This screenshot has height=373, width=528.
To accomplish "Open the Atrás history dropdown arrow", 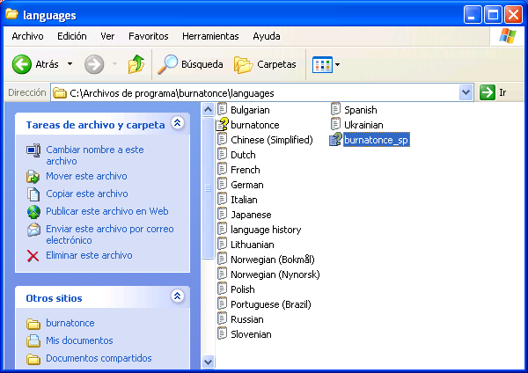I will [70, 64].
